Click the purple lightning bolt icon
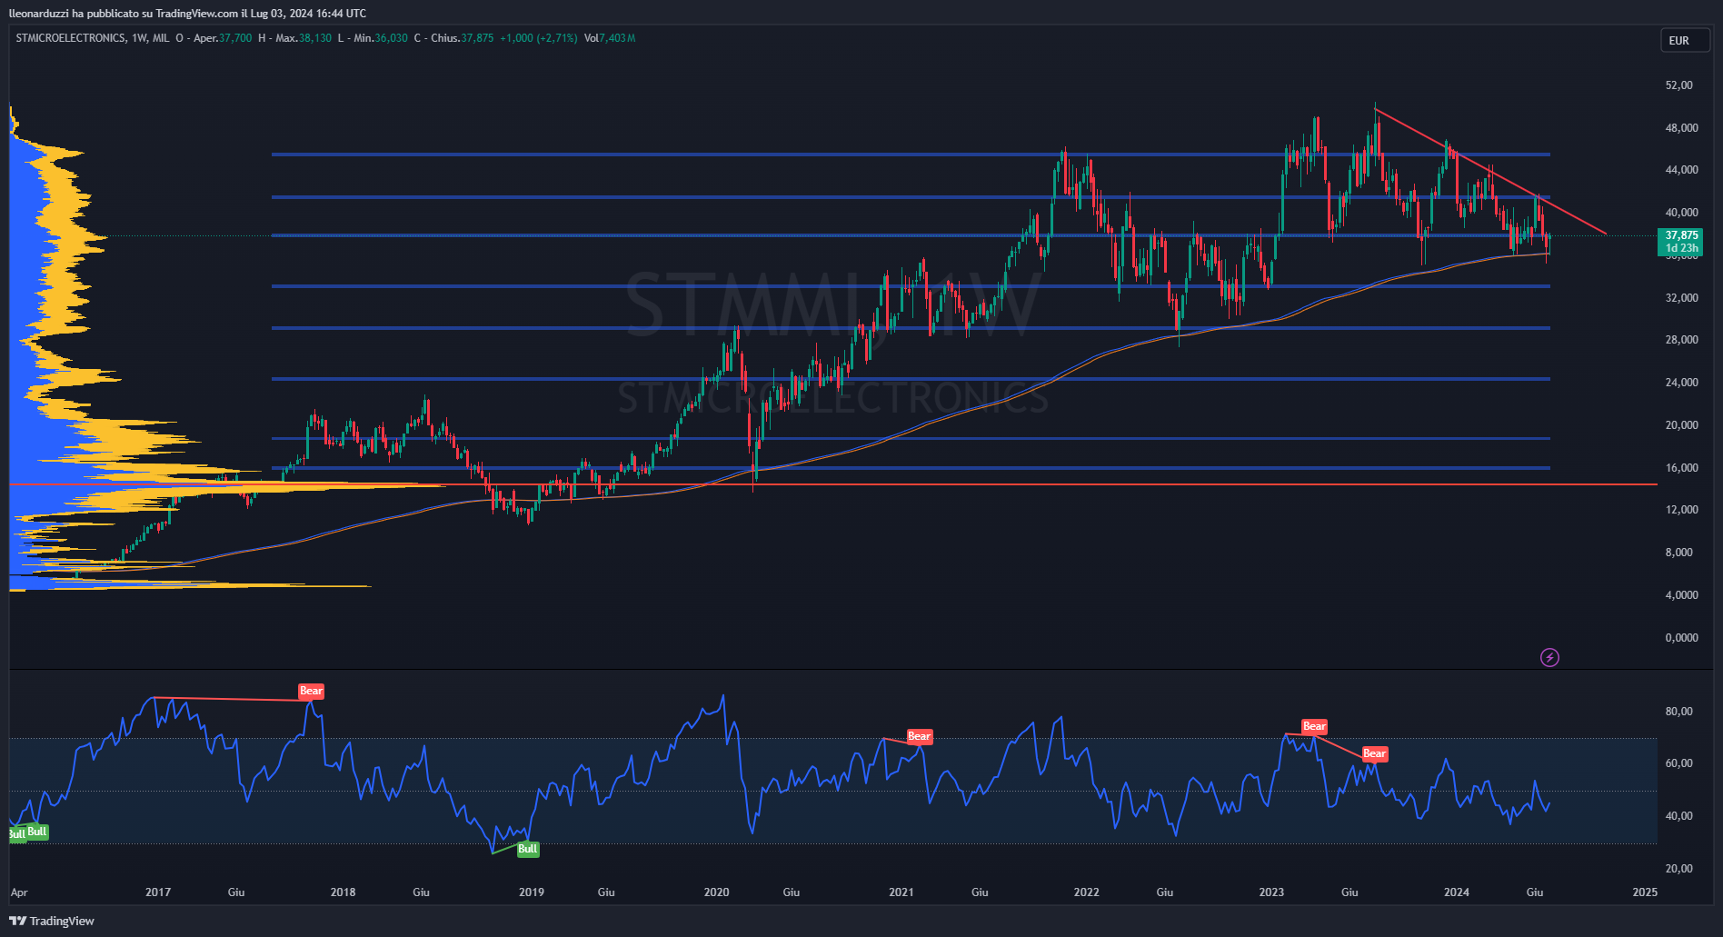This screenshot has height=937, width=1723. coord(1550,657)
